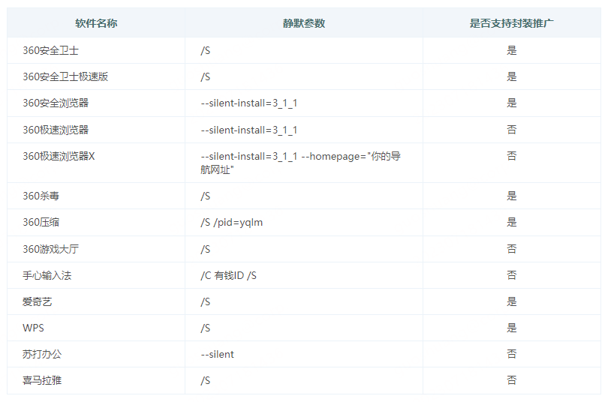
Task: Click 是 in the 360安全卫士极速版 row
Action: click(x=512, y=76)
